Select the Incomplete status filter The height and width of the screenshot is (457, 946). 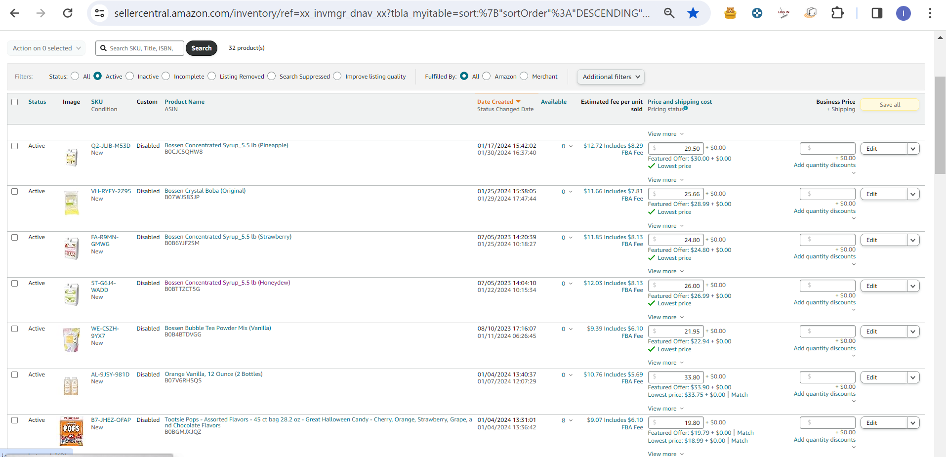coord(166,76)
